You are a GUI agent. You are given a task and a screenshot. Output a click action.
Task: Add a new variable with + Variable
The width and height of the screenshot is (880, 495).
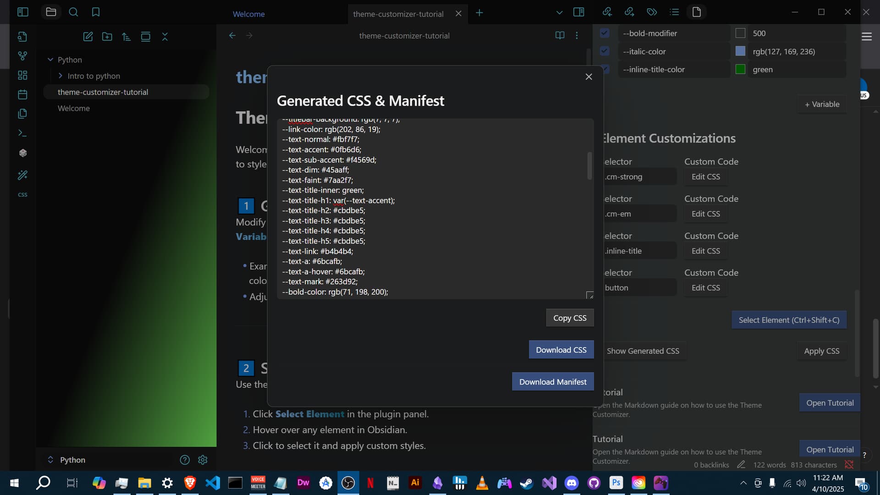[x=822, y=104]
